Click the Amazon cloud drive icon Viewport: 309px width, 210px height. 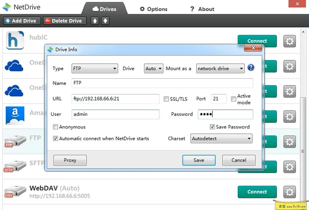click(15, 116)
